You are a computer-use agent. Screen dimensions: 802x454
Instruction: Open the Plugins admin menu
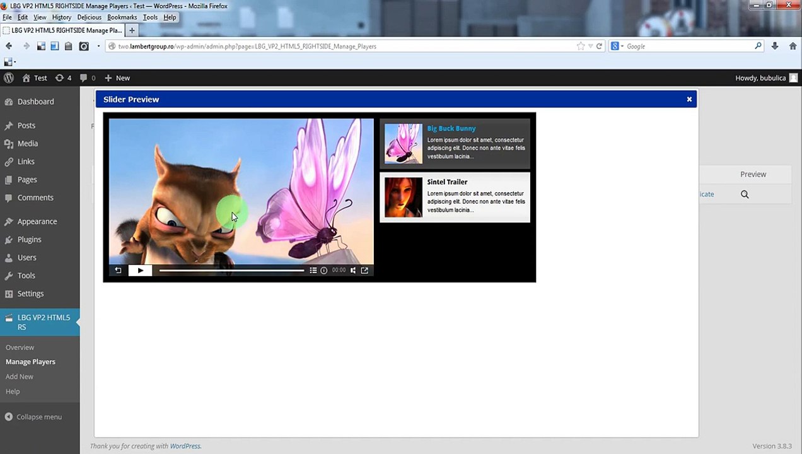click(29, 240)
